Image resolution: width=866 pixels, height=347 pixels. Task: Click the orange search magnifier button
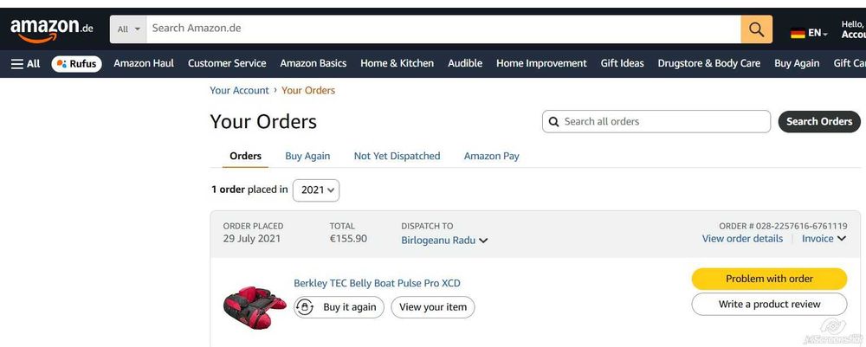click(756, 29)
